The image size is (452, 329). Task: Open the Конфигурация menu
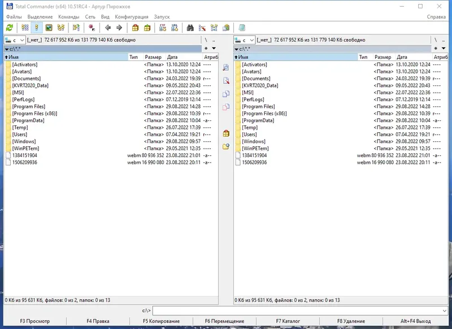click(132, 17)
